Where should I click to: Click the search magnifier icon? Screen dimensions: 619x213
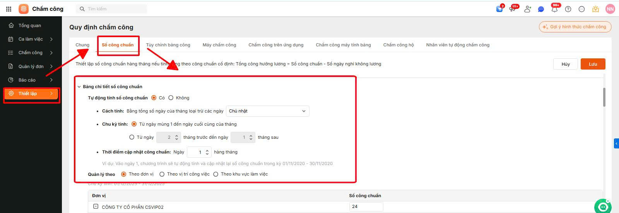pyautogui.click(x=82, y=9)
